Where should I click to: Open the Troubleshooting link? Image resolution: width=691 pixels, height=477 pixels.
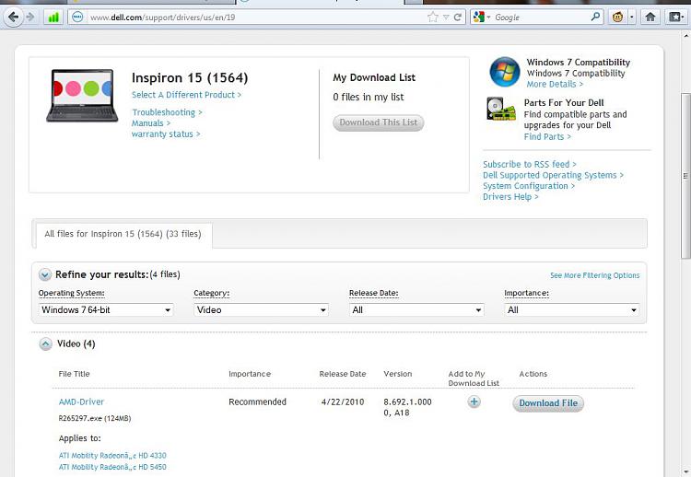[167, 112]
